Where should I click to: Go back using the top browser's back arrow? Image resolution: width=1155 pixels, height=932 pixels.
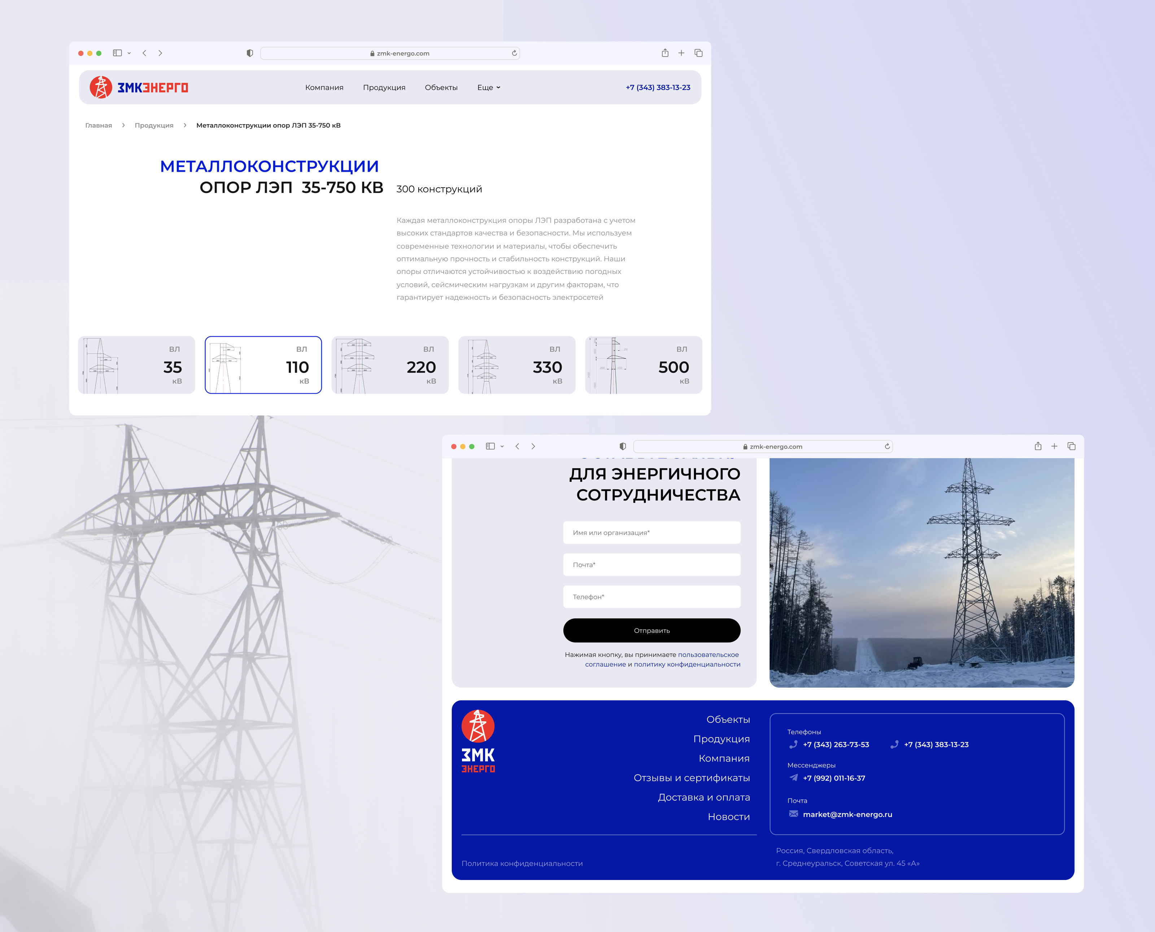click(144, 53)
